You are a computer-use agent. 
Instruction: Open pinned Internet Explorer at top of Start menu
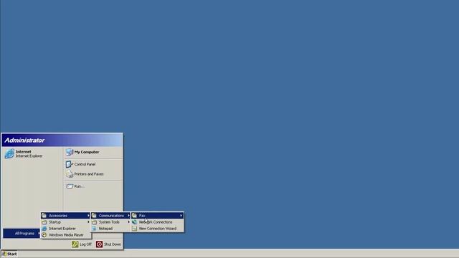[32, 153]
